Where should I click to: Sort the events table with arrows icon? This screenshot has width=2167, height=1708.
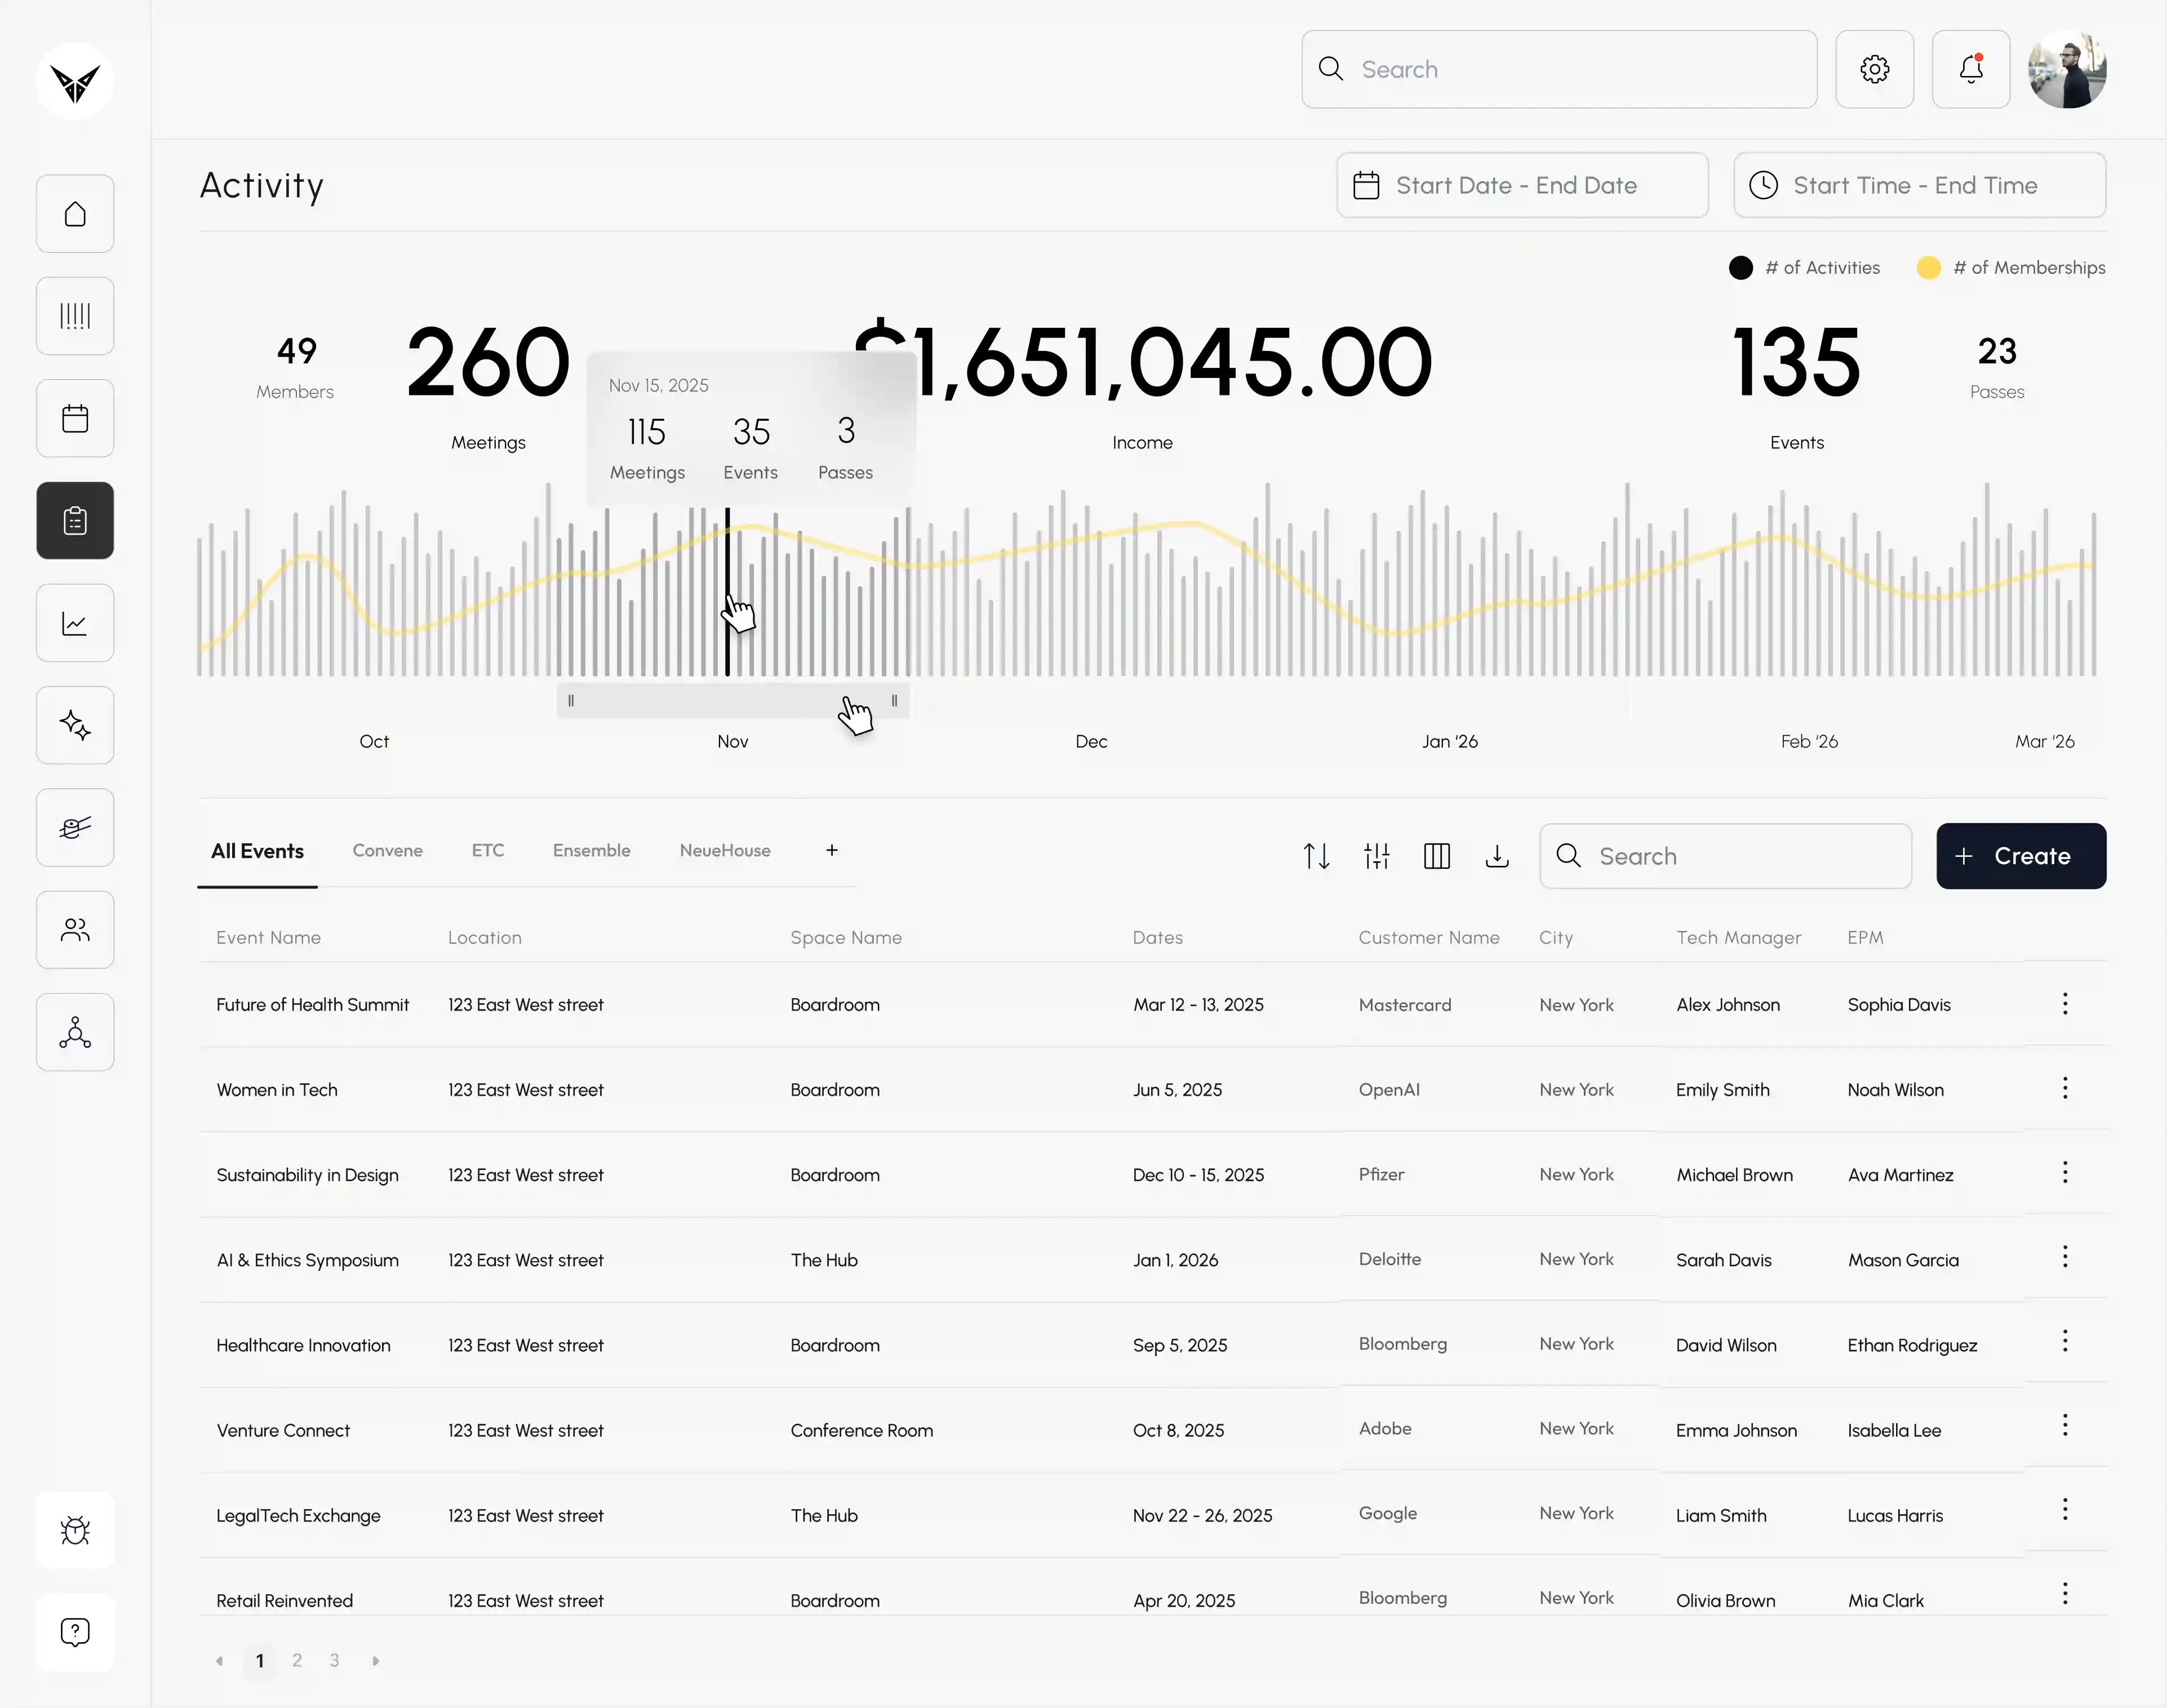pyautogui.click(x=1316, y=856)
